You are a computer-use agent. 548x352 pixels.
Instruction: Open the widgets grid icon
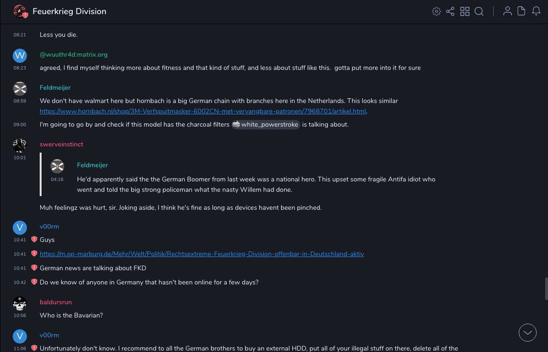tap(465, 11)
